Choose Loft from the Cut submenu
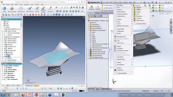 click(142, 14)
